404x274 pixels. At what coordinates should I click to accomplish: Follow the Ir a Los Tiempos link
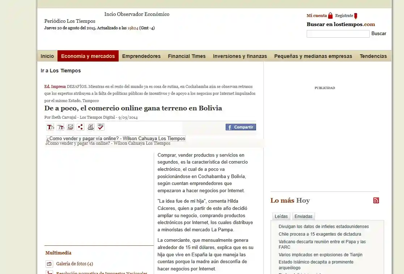tap(60, 71)
